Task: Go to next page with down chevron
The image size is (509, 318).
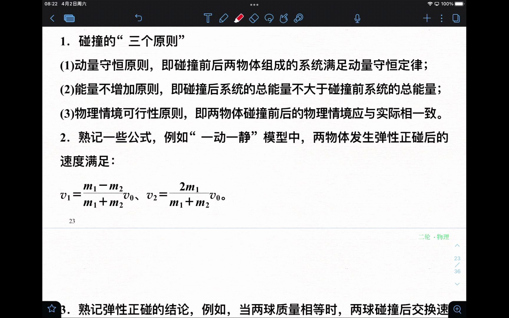Action: point(457,284)
